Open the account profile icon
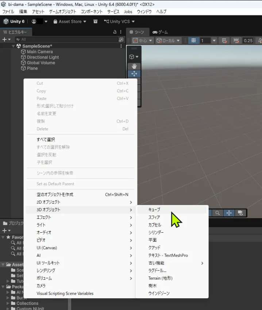This screenshot has height=310, width=262. pos(34,22)
